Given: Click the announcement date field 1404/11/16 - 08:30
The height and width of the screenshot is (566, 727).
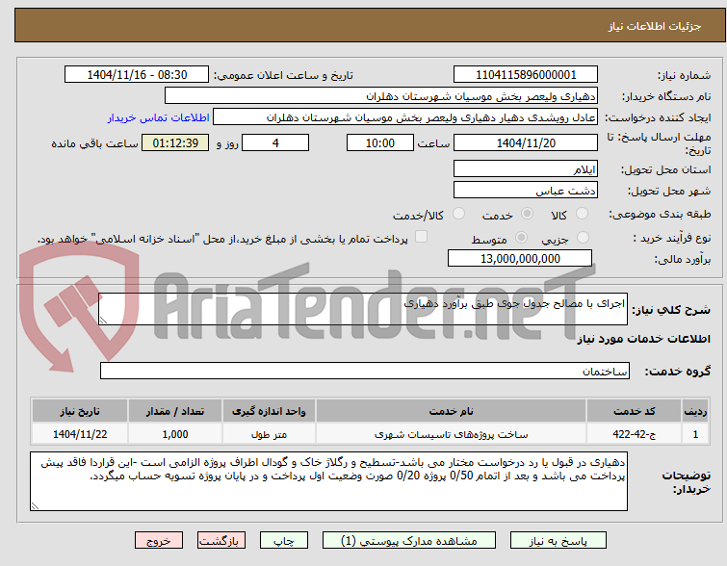Looking at the screenshot, I should click(137, 75).
